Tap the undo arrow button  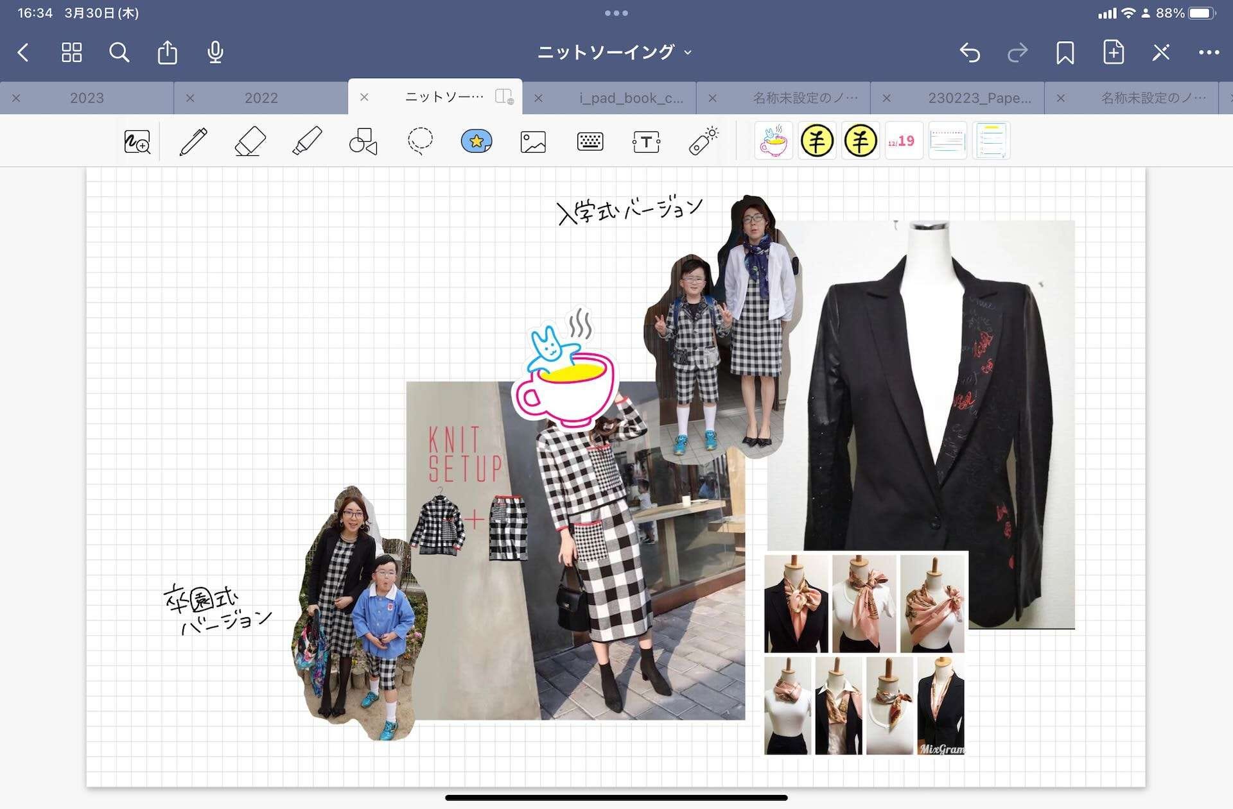(970, 53)
